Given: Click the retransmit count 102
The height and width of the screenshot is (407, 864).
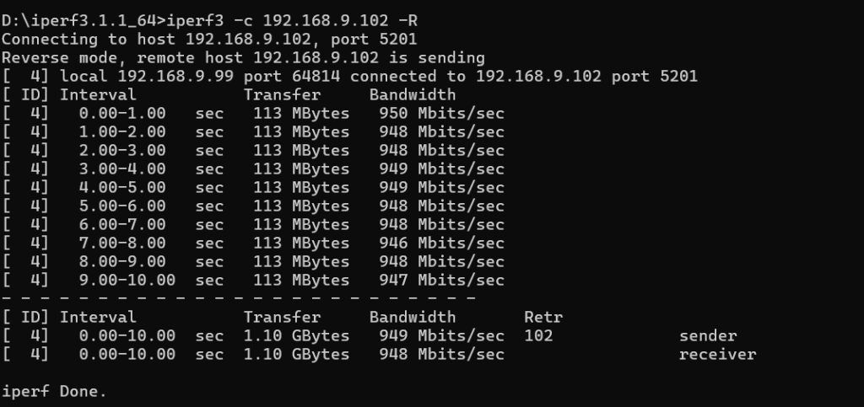Looking at the screenshot, I should pyautogui.click(x=538, y=336).
